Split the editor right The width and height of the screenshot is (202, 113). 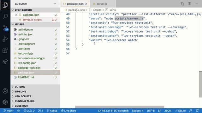[189, 4]
